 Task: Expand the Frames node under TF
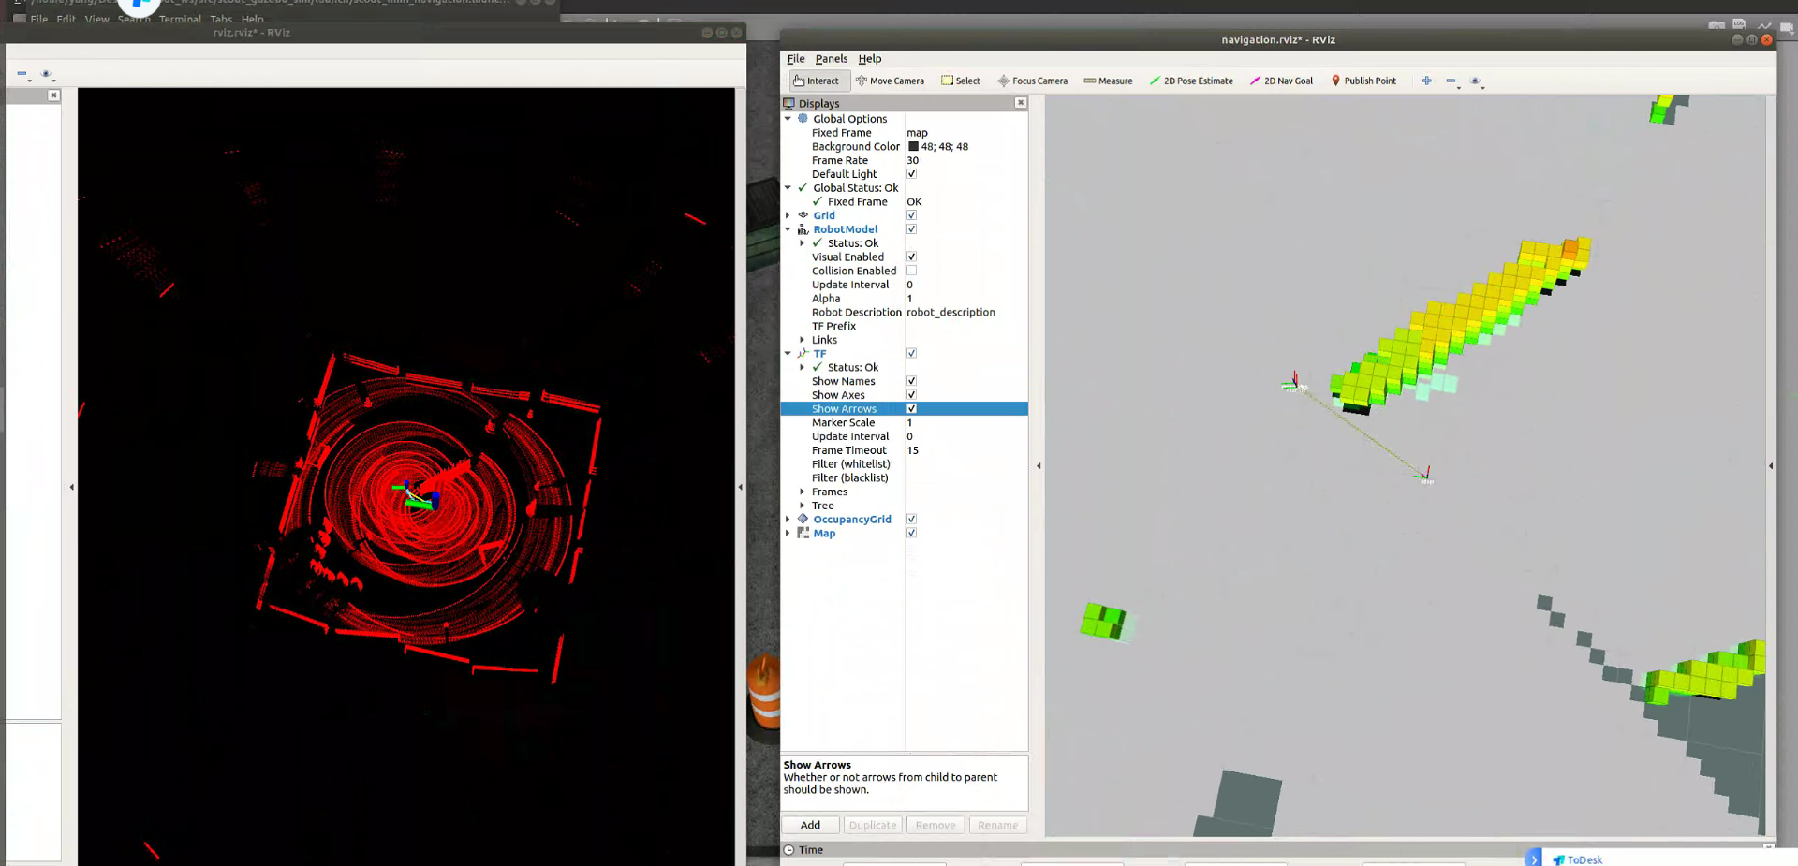click(802, 492)
